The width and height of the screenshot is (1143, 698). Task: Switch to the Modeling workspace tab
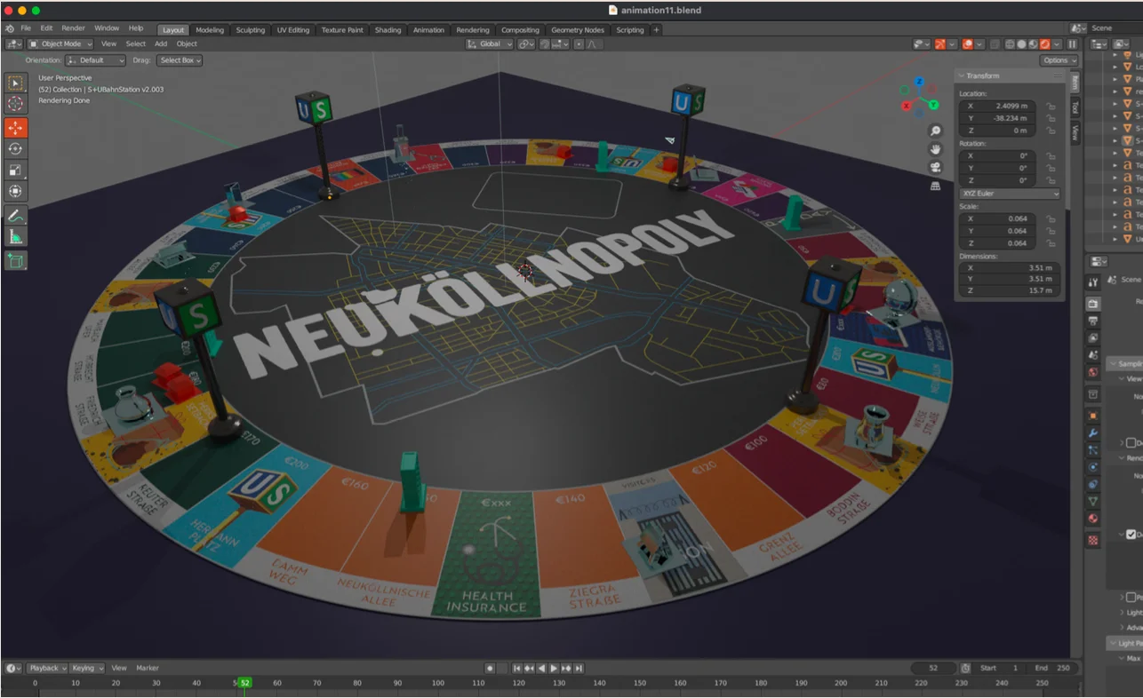click(x=210, y=29)
